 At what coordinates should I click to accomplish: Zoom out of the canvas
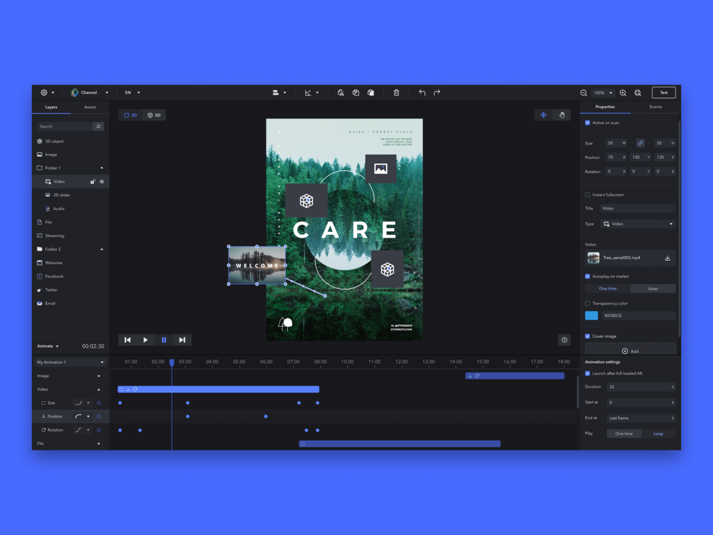[584, 93]
